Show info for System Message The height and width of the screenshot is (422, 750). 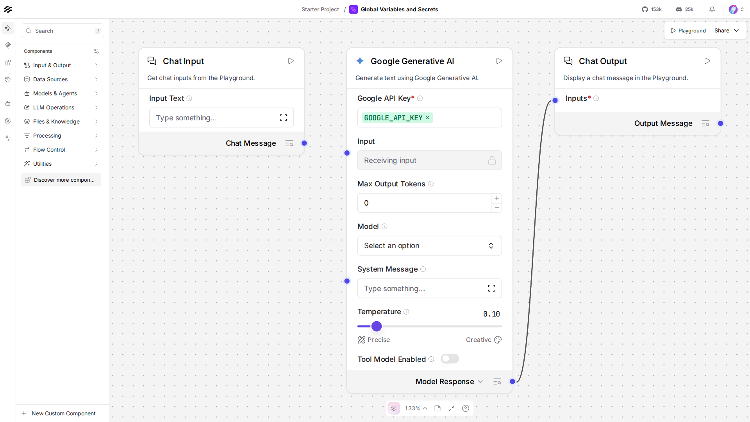point(423,269)
